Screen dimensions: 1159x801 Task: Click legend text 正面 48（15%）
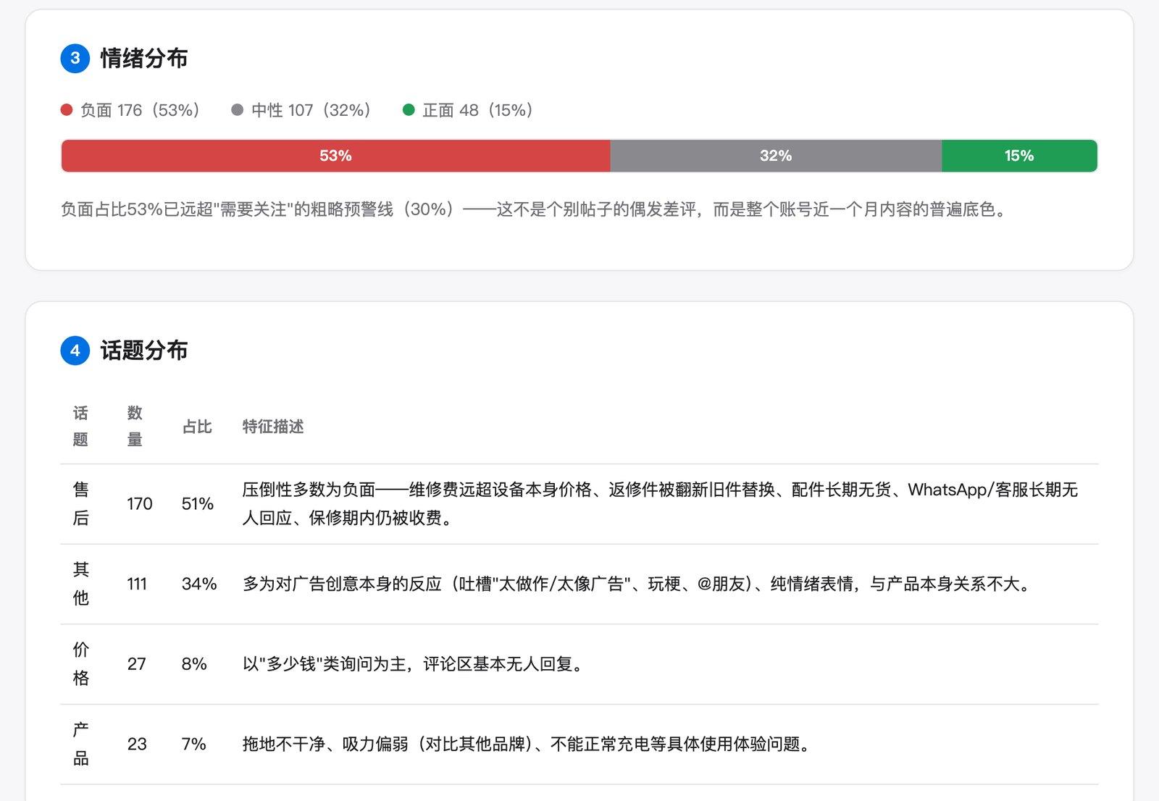point(478,110)
